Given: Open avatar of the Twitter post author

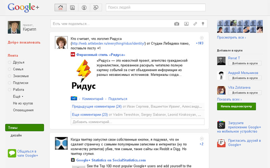Looking at the screenshot, I should (61, 143).
